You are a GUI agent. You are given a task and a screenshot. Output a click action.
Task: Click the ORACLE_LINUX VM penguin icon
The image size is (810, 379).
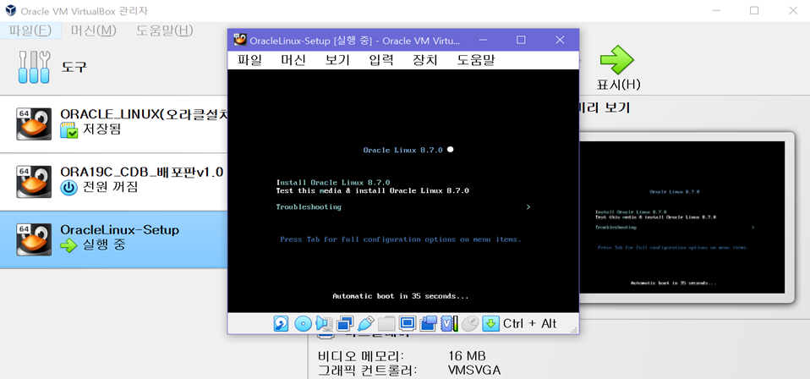coord(34,124)
